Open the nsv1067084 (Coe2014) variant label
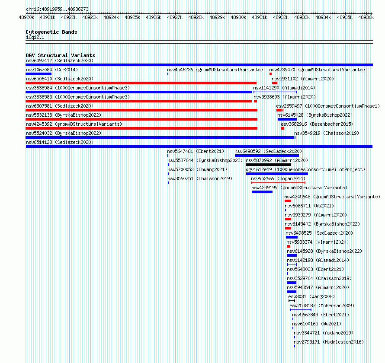This screenshot has height=363, width=385. (52, 70)
